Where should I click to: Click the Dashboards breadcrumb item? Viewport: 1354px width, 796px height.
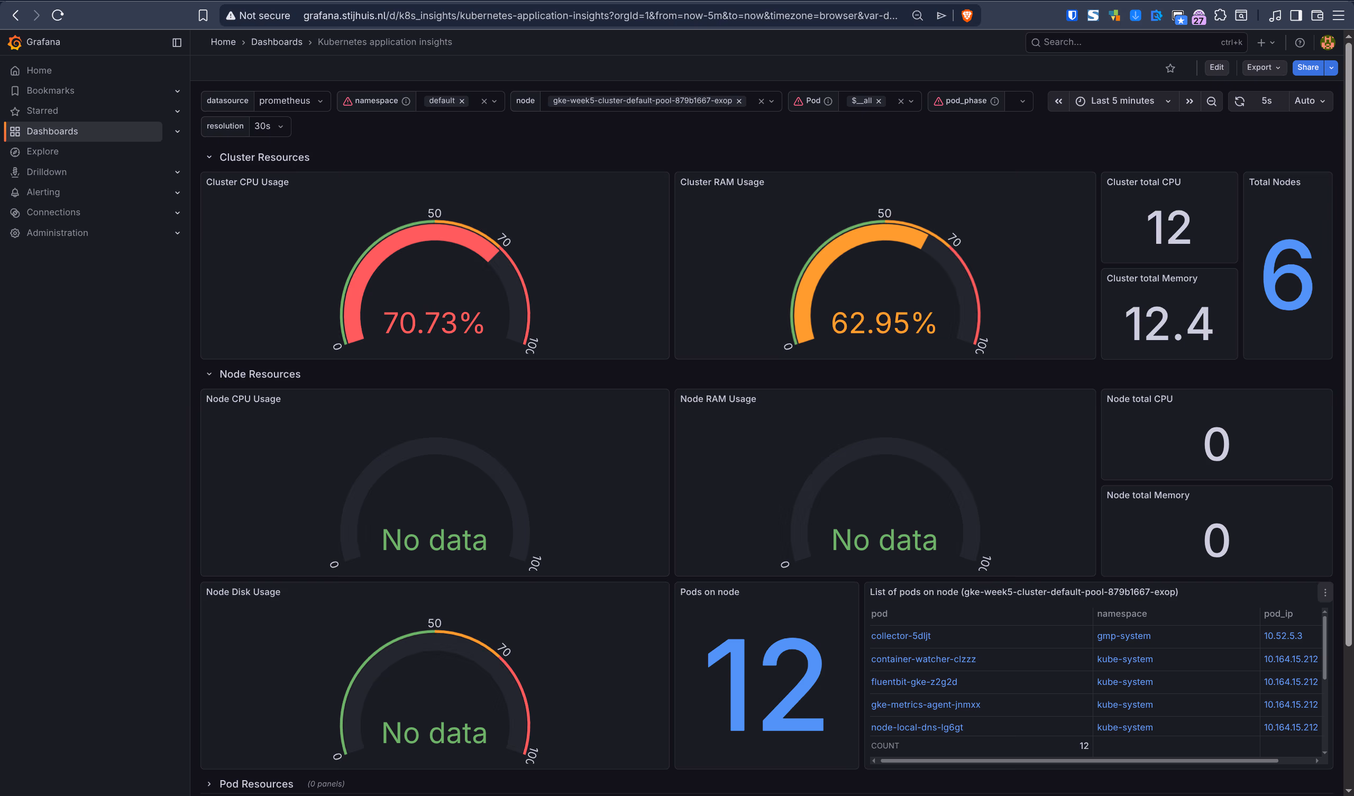click(x=277, y=41)
